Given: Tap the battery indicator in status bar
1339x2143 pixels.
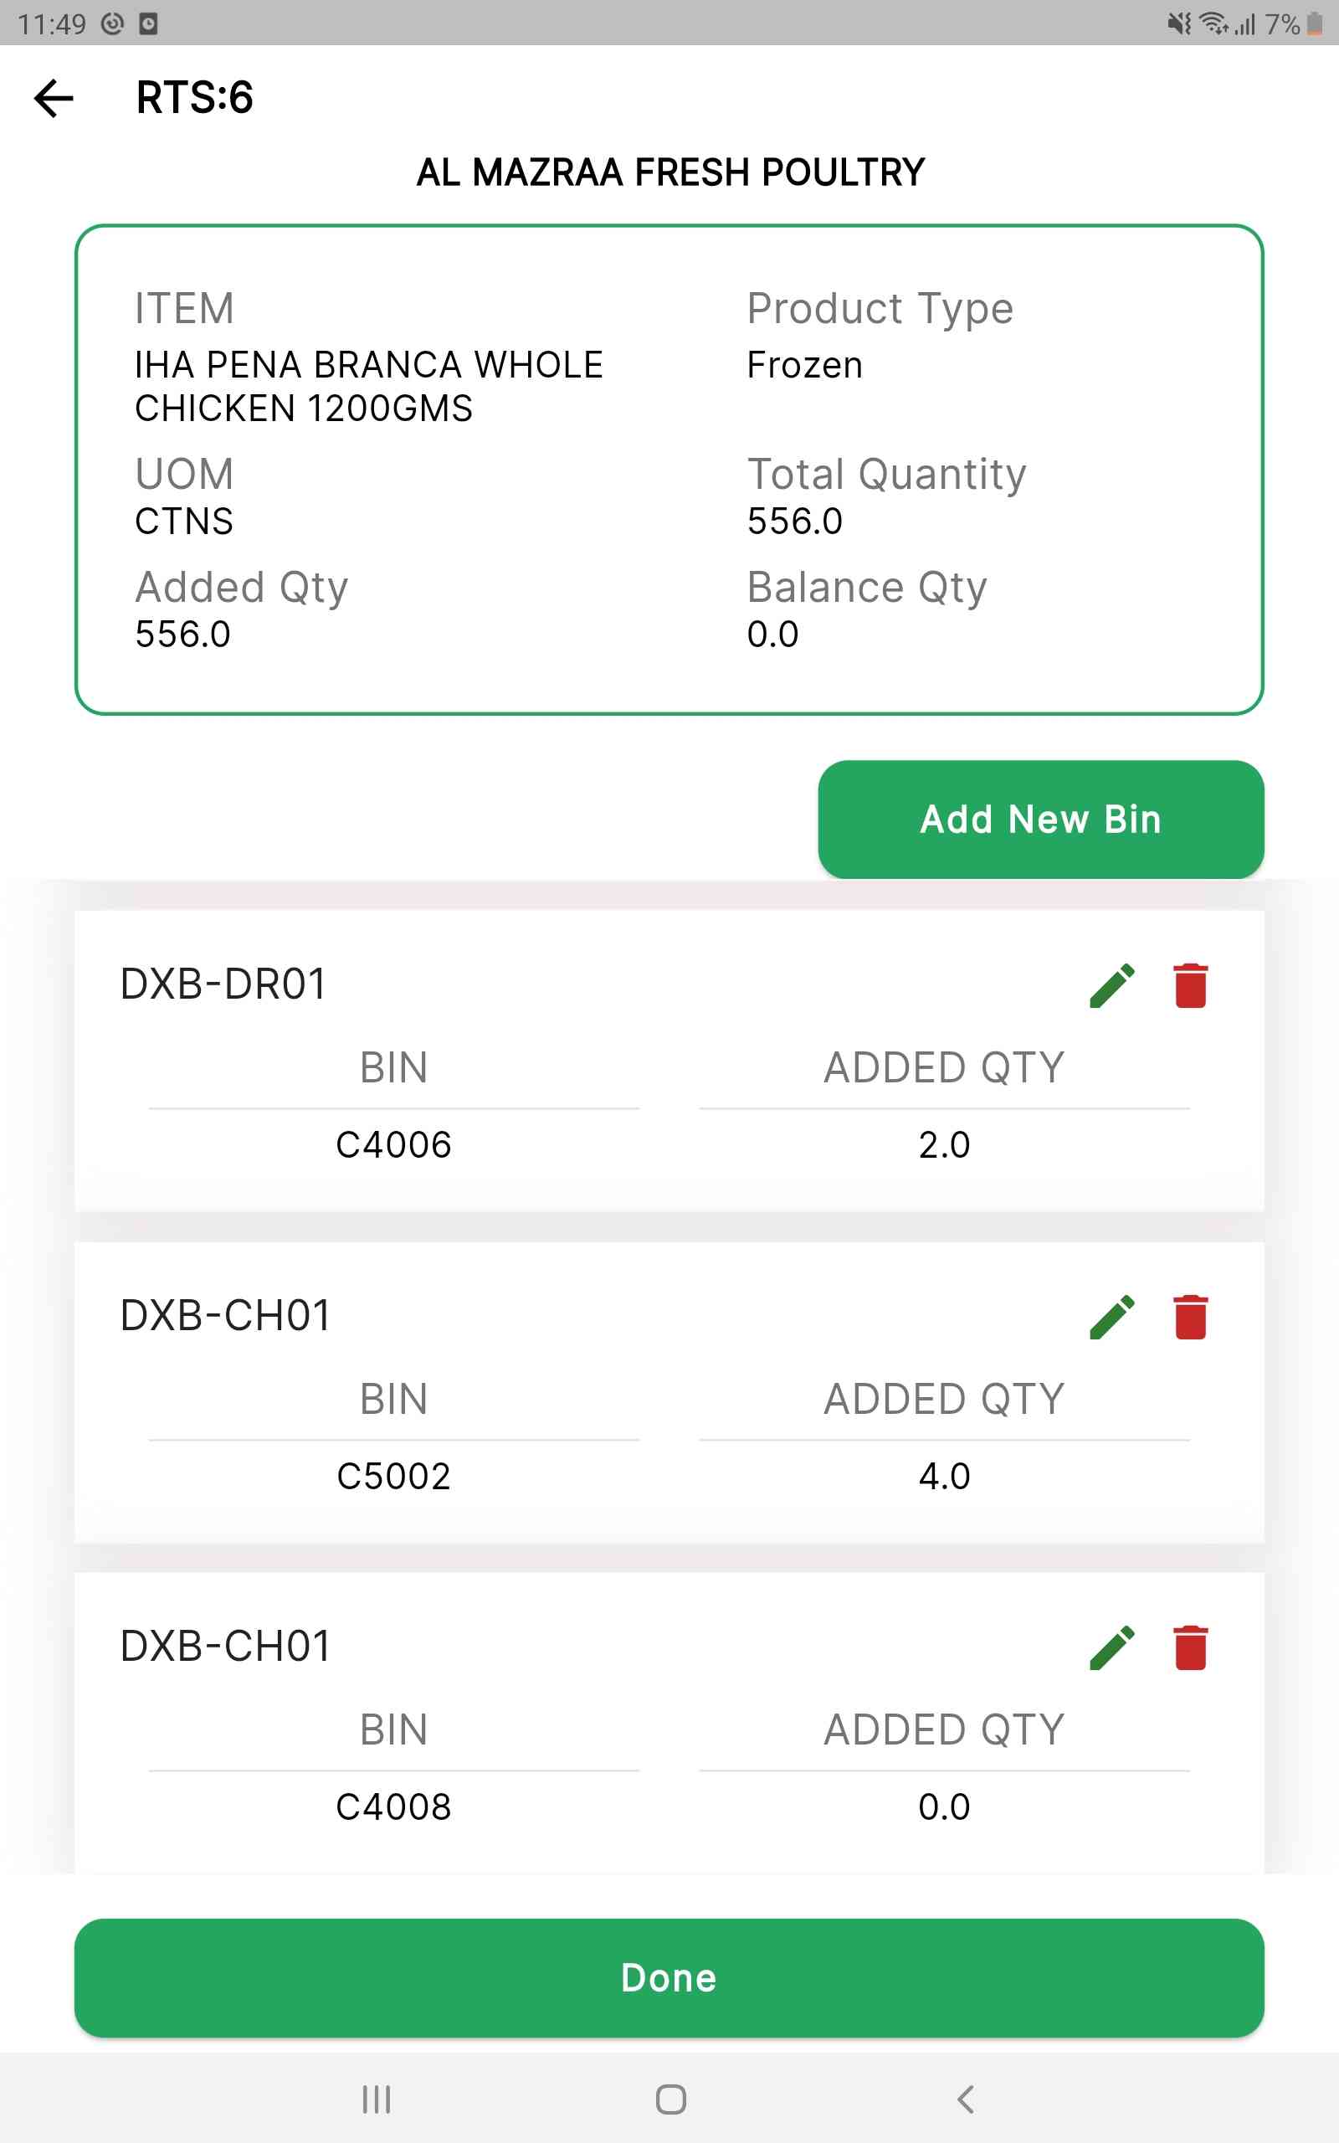Looking at the screenshot, I should click(x=1314, y=24).
